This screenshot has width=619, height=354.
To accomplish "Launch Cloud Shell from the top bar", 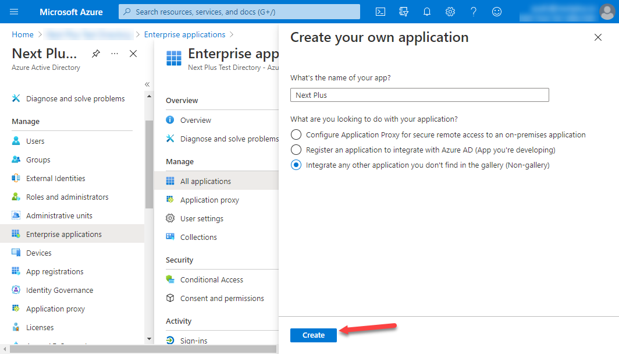I will 380,12.
